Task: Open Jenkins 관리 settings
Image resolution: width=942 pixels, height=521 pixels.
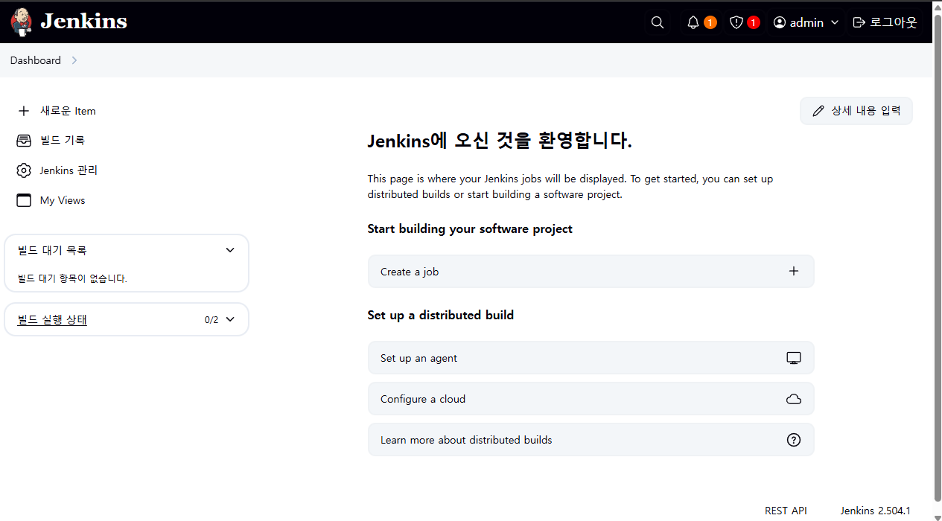Action: 69,170
